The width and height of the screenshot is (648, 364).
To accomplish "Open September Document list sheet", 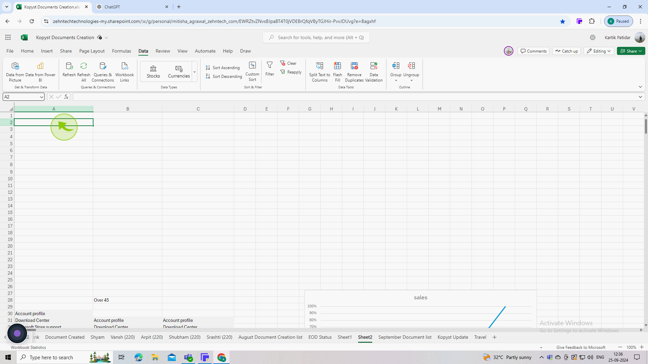I will [x=405, y=337].
